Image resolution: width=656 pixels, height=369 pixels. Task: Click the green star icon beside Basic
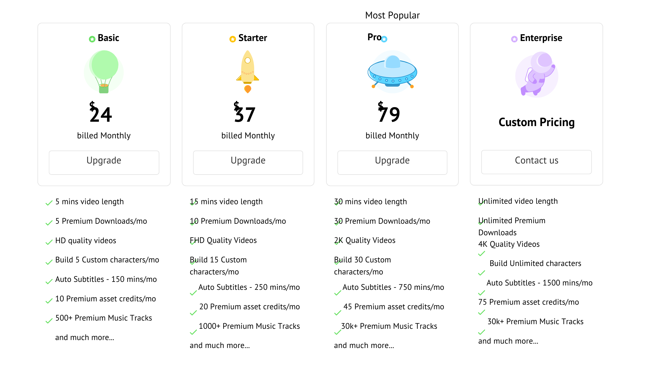coord(92,39)
